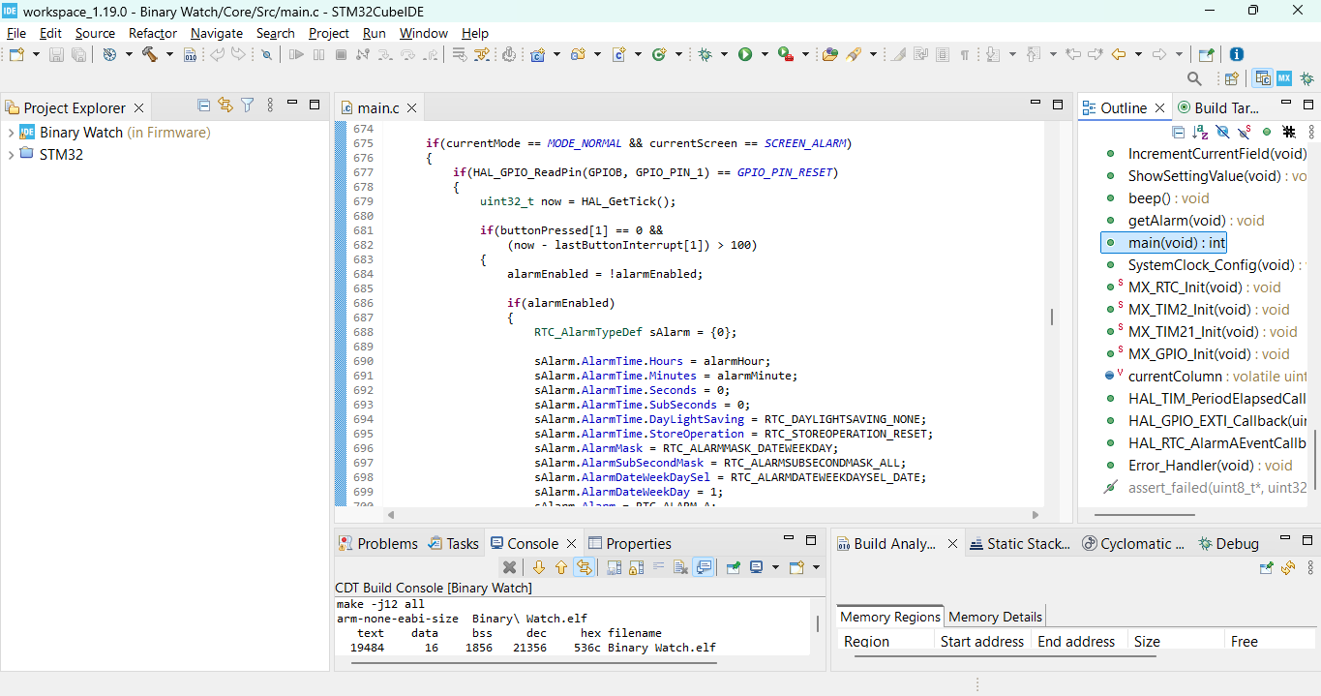Click the Open Perspective icon
This screenshot has height=696, width=1321.
[1231, 78]
